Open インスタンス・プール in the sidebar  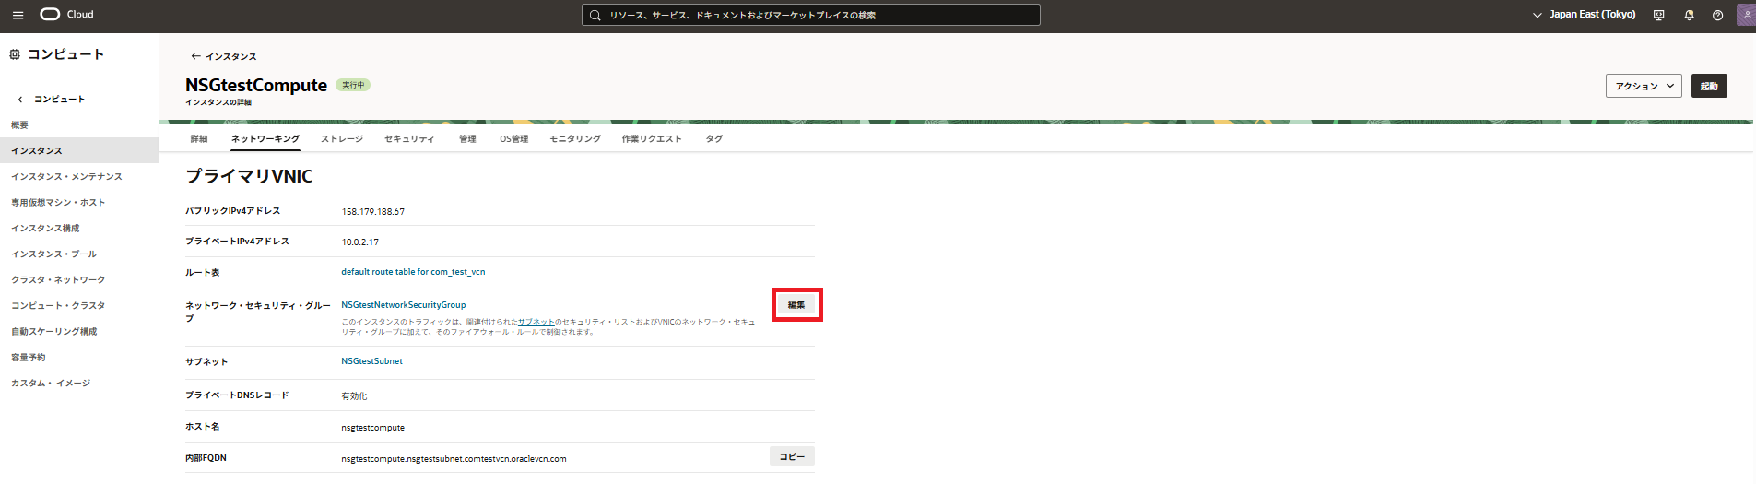pyautogui.click(x=53, y=254)
